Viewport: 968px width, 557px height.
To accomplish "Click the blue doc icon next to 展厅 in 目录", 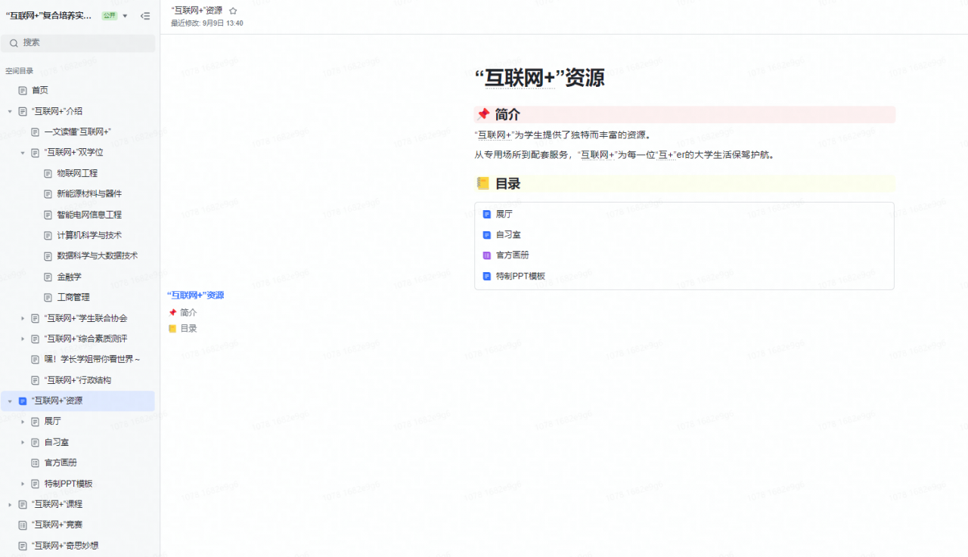I will coord(487,215).
